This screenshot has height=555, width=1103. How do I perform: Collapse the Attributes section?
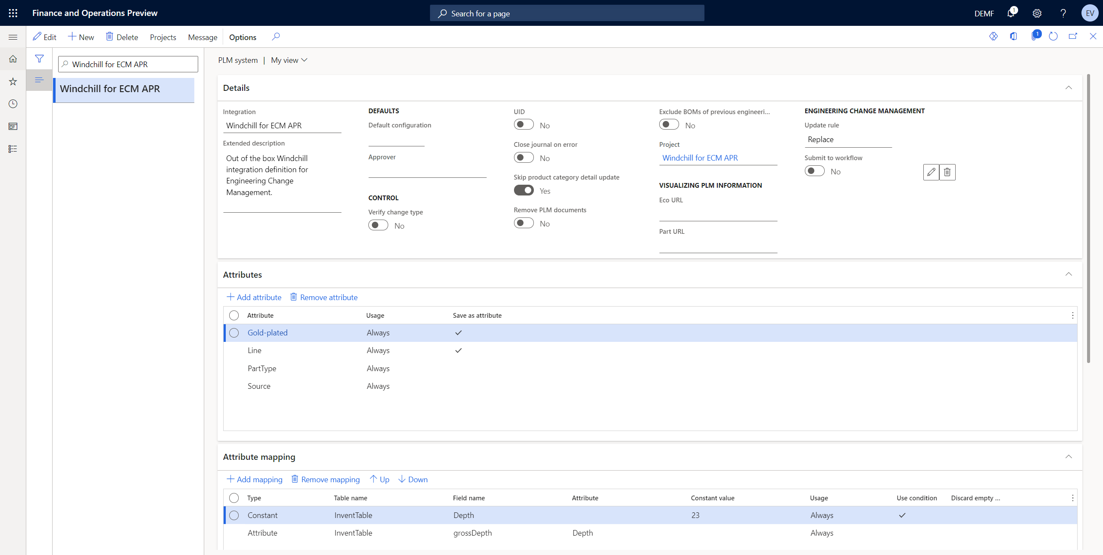pyautogui.click(x=1069, y=274)
